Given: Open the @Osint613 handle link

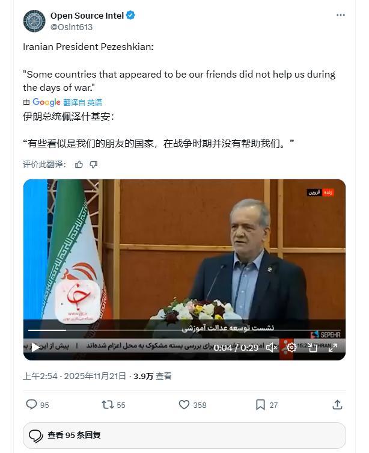Looking at the screenshot, I should pyautogui.click(x=72, y=27).
